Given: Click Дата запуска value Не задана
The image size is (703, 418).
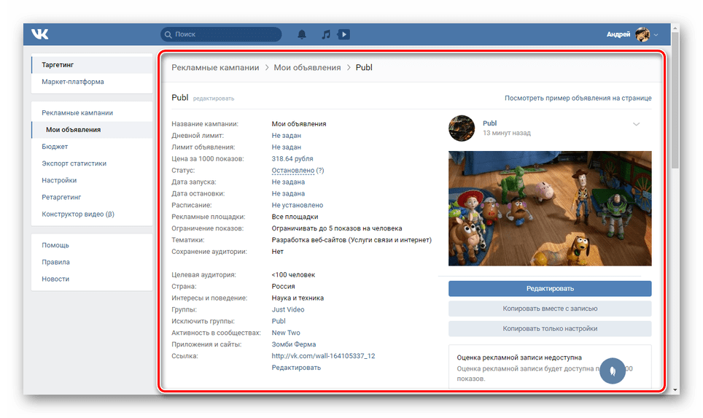Looking at the screenshot, I should click(288, 182).
